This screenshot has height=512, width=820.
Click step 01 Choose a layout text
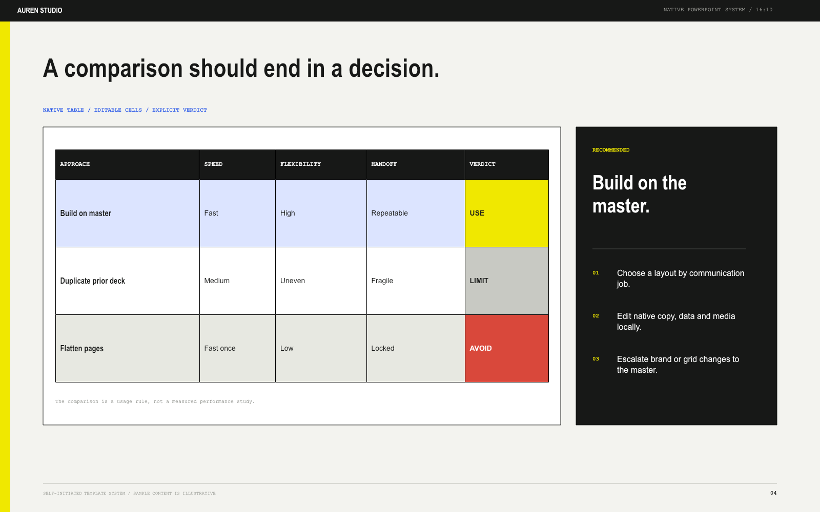coord(681,279)
